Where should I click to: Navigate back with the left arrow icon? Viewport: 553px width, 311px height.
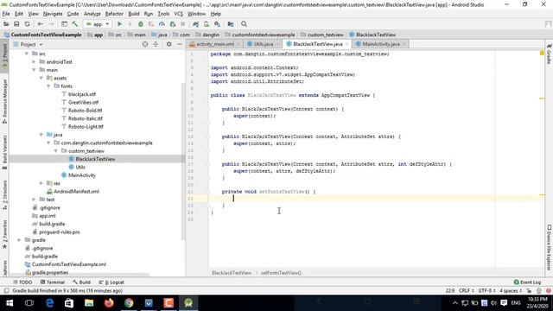pos(41,24)
